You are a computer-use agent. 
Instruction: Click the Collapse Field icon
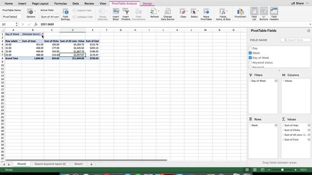74,17
